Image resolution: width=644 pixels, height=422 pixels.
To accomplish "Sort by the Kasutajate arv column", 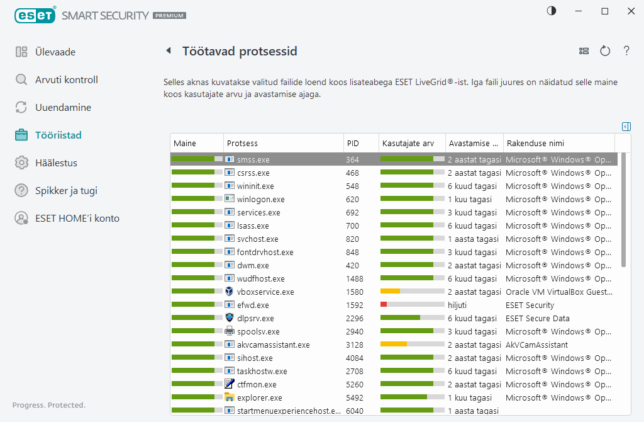I will pyautogui.click(x=411, y=144).
